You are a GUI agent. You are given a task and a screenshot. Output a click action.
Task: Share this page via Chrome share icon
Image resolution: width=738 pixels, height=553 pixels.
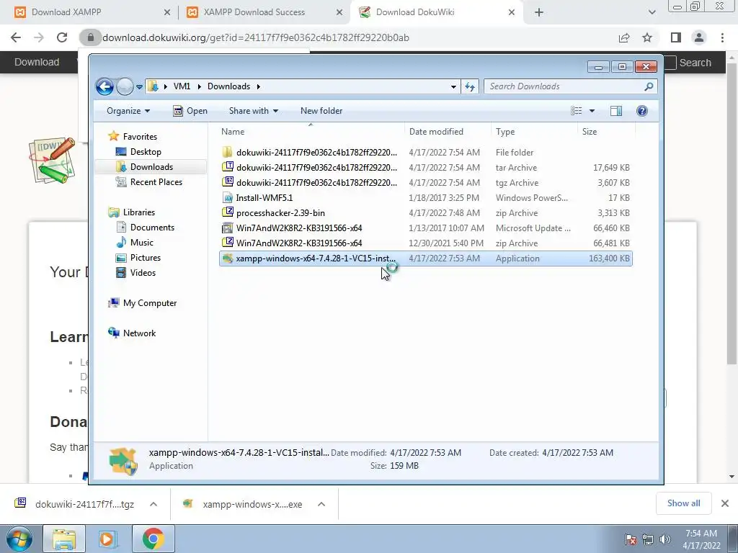[624, 37]
